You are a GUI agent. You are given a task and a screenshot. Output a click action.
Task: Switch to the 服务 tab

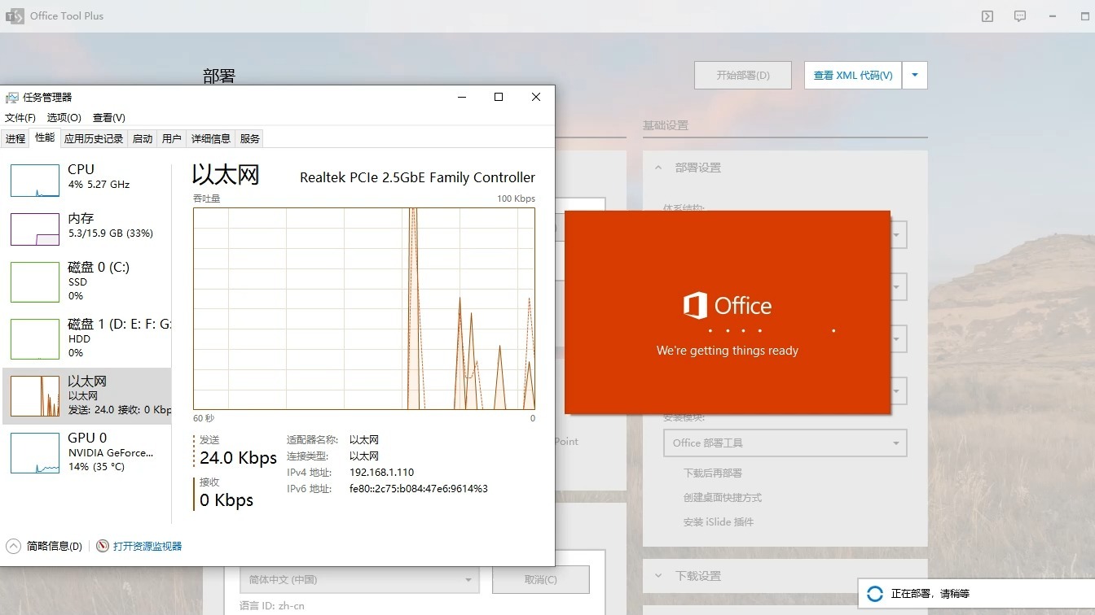point(250,139)
